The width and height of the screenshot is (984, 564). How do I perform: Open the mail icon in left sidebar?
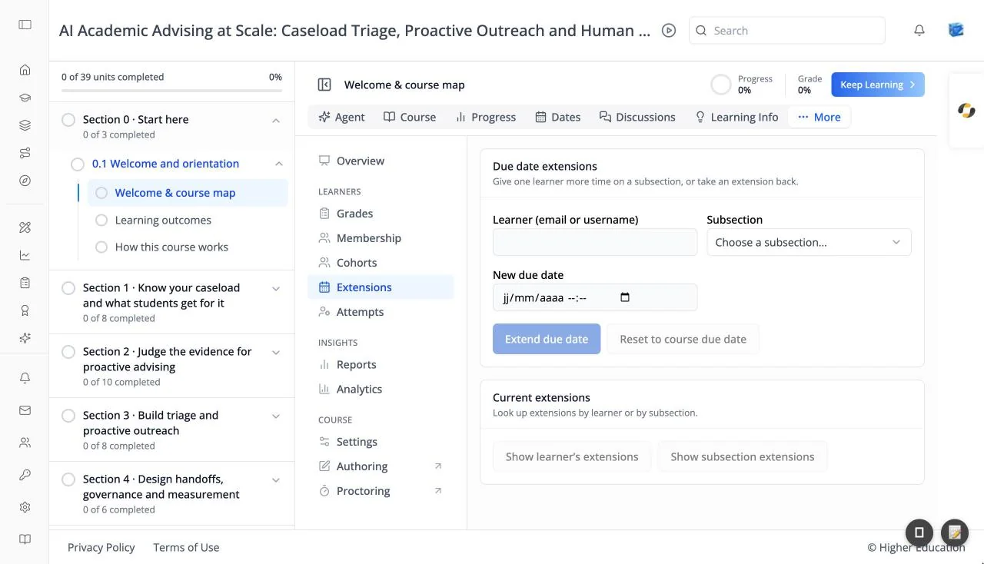(25, 410)
